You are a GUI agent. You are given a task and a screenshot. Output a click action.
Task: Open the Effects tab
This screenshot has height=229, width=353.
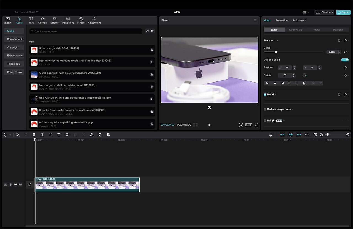click(x=55, y=21)
